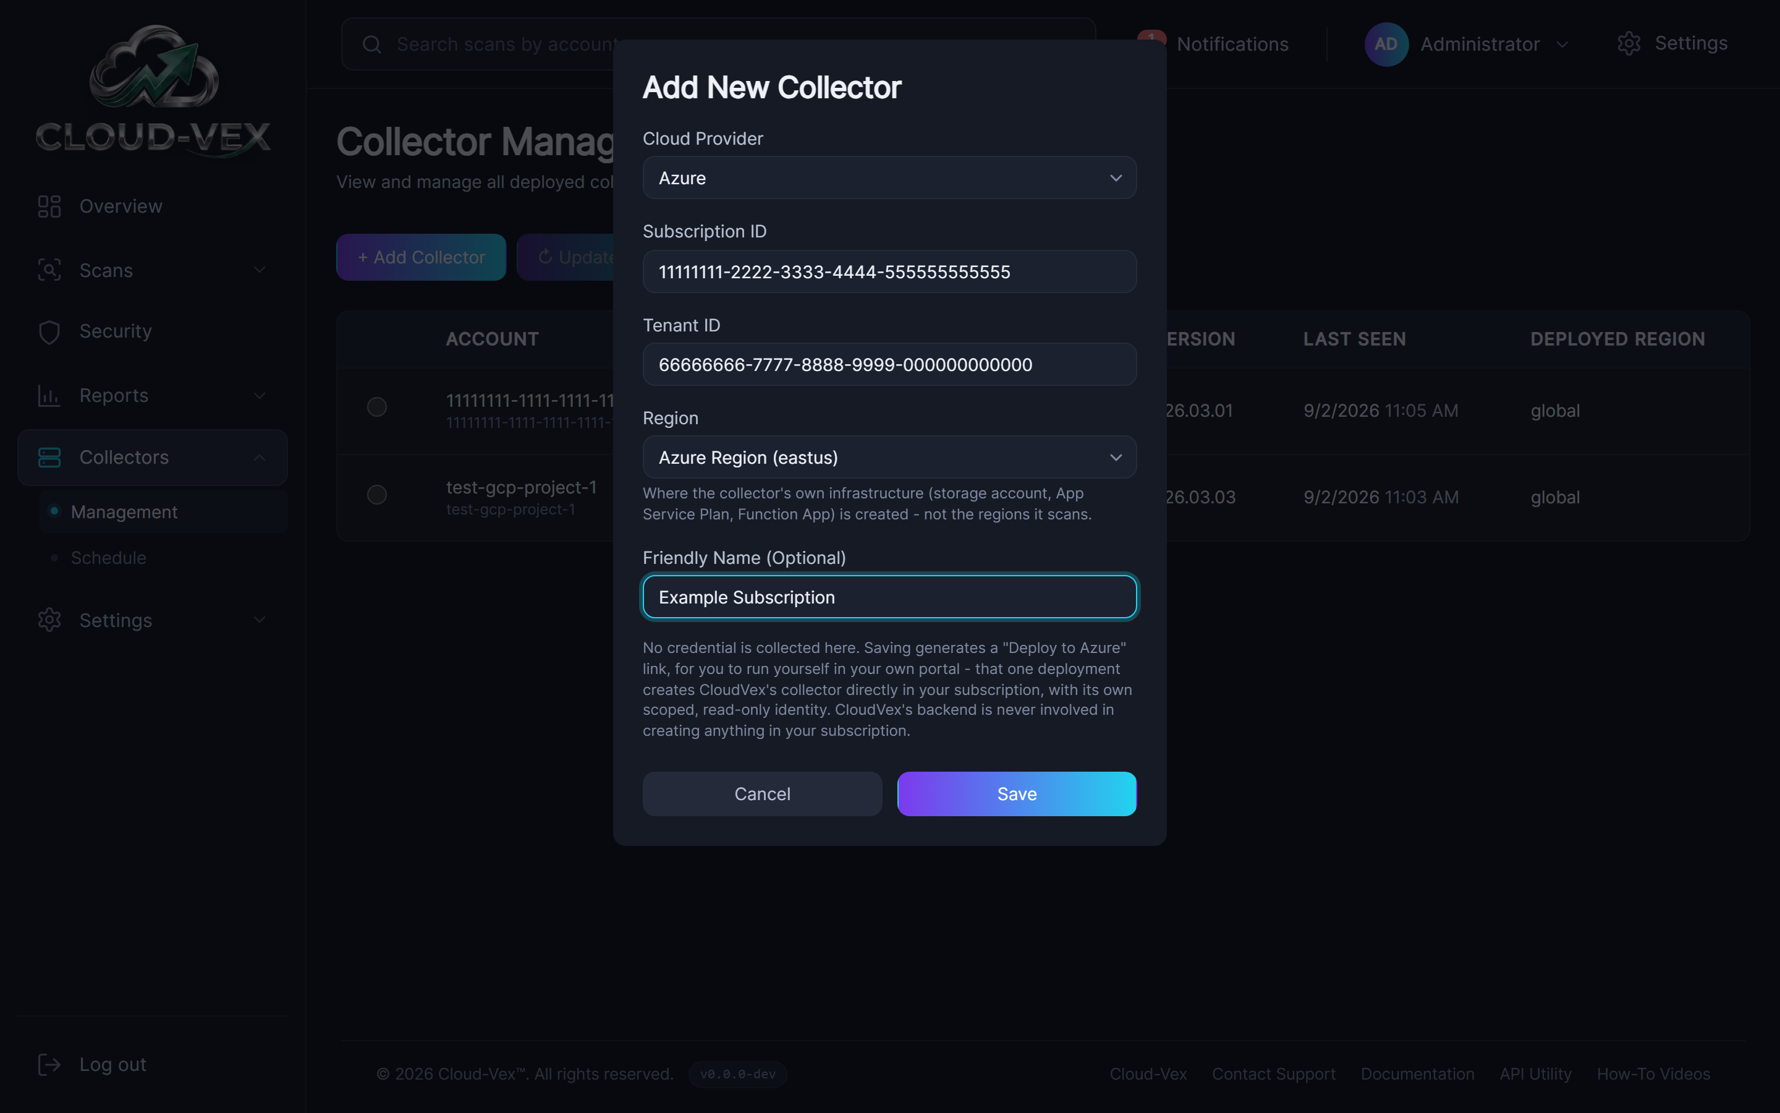
Task: Click the ACCOUNT column header
Action: (x=492, y=339)
